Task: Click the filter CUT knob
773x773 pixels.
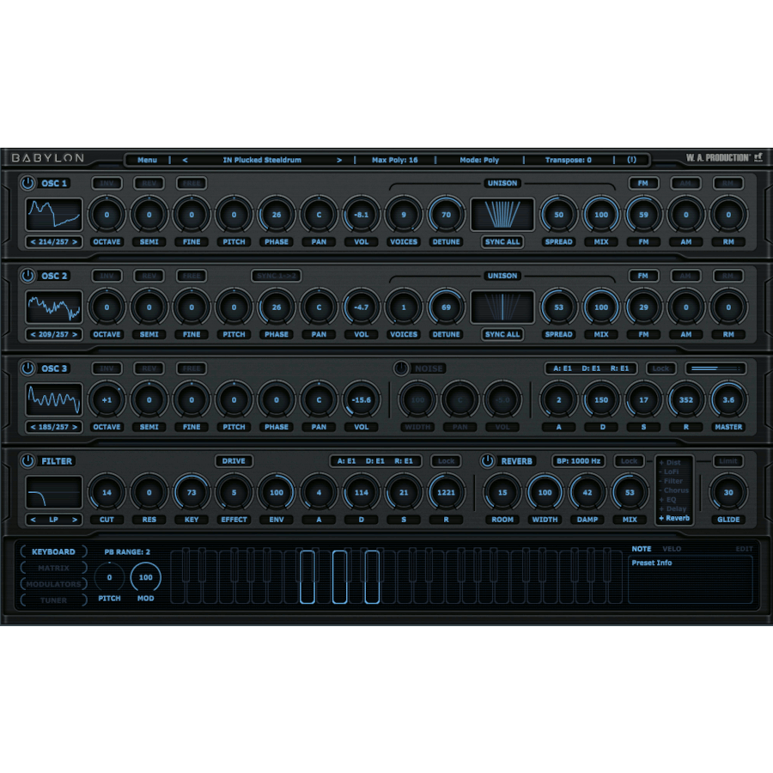Action: click(x=107, y=492)
